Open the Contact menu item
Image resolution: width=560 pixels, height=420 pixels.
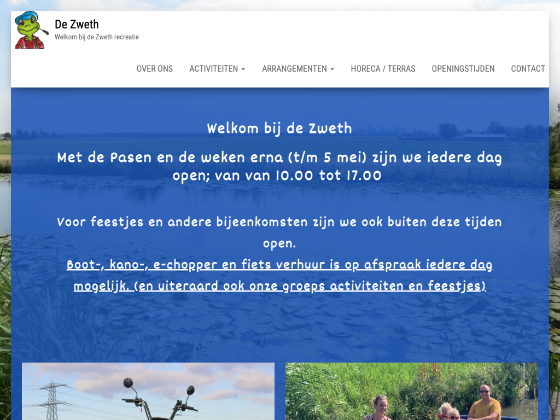[528, 68]
